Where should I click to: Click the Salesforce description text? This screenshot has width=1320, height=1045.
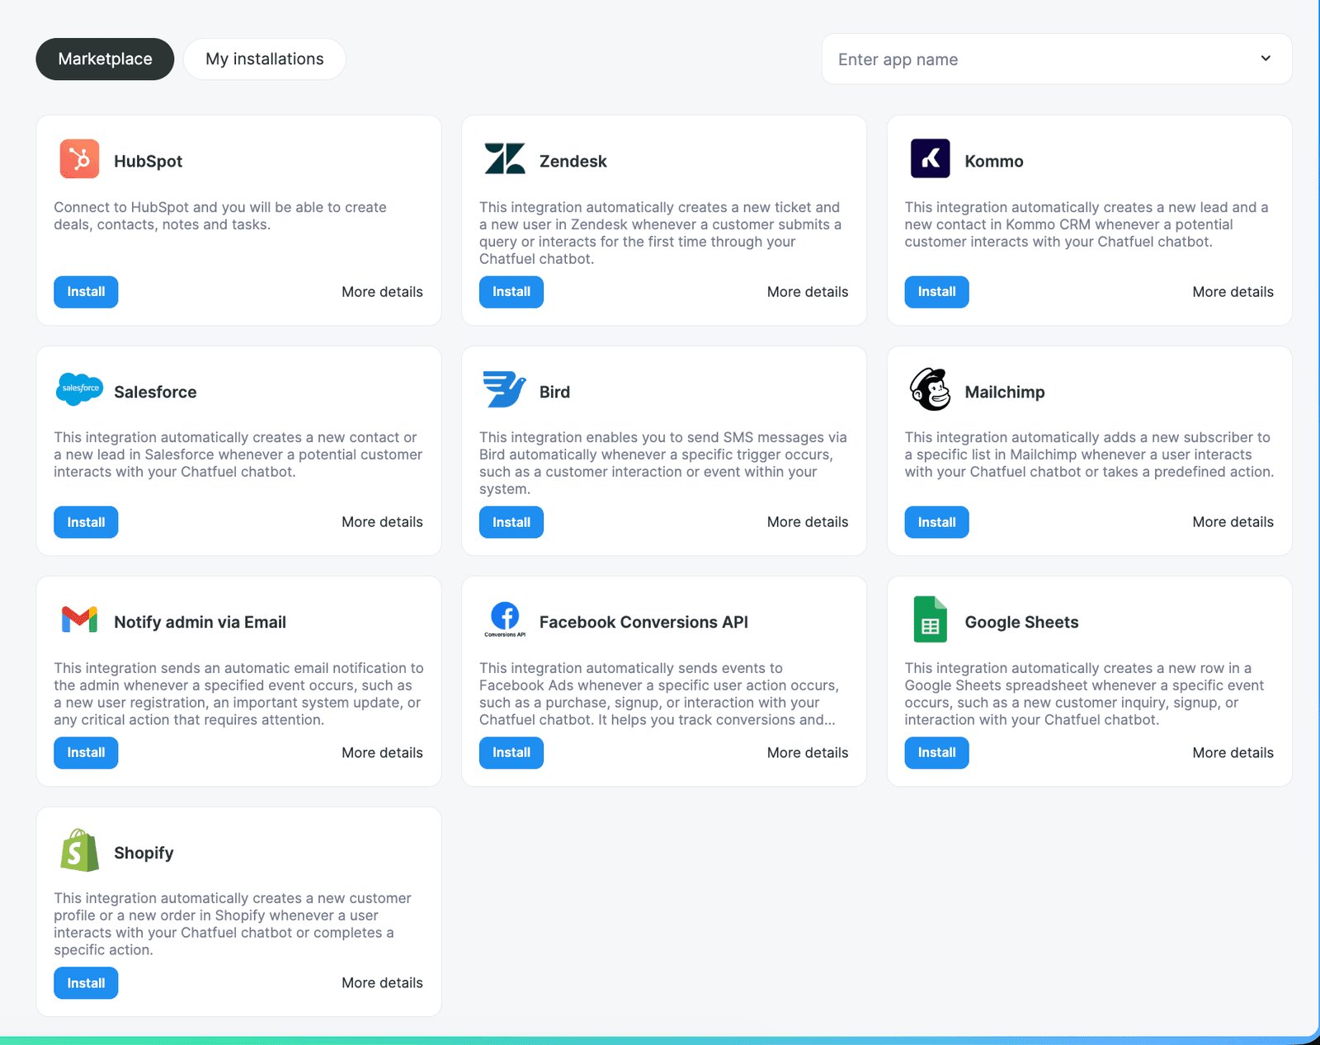click(x=238, y=454)
